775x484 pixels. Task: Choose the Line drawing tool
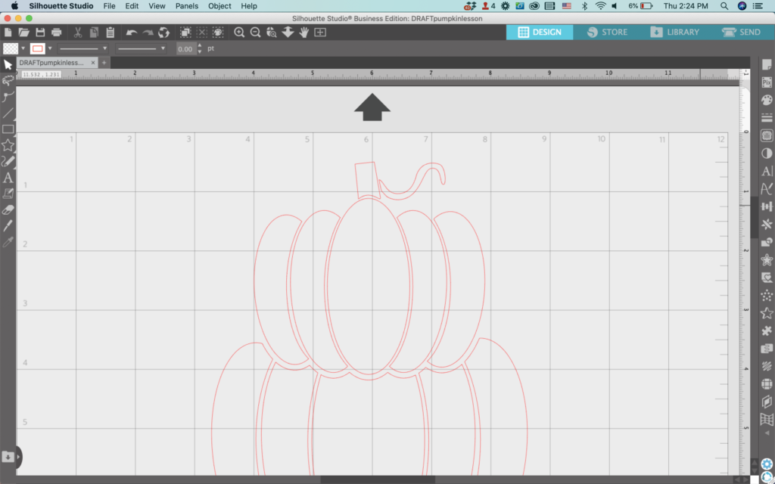click(x=8, y=113)
